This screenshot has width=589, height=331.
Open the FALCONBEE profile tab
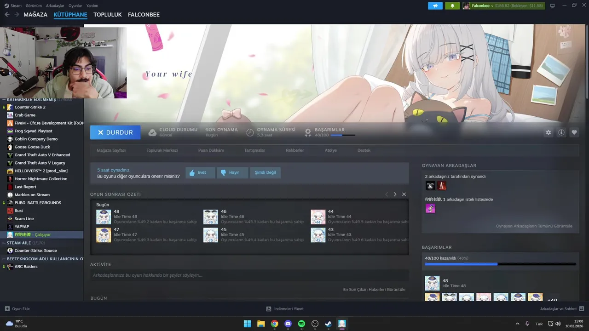pyautogui.click(x=144, y=15)
